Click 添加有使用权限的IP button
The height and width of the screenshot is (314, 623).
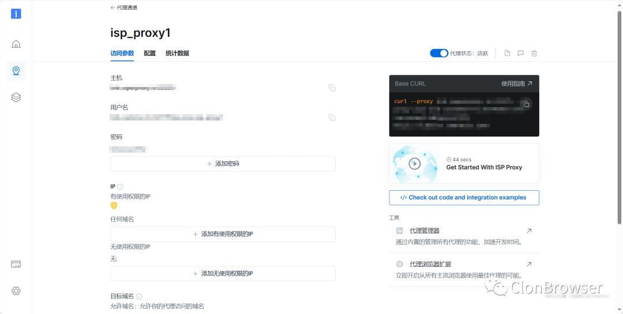pos(223,234)
